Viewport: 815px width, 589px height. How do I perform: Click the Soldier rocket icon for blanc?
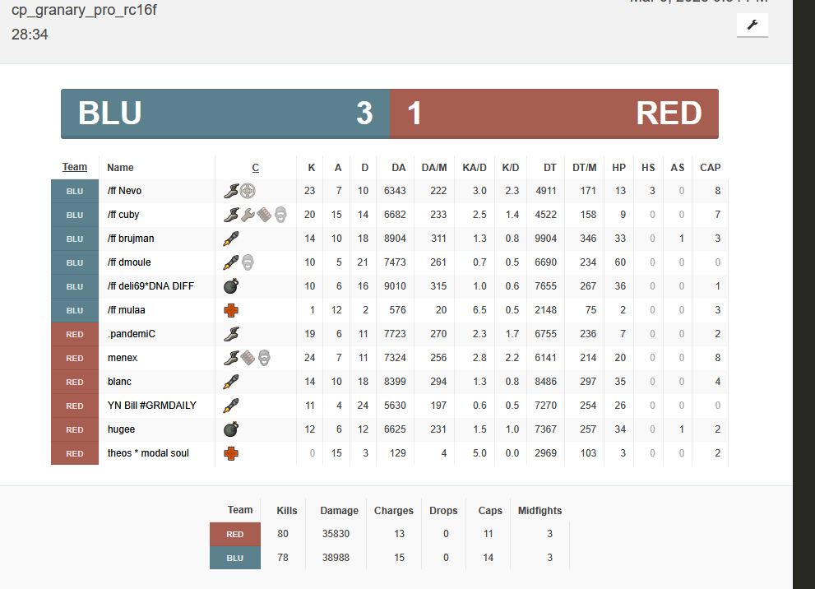tap(231, 382)
